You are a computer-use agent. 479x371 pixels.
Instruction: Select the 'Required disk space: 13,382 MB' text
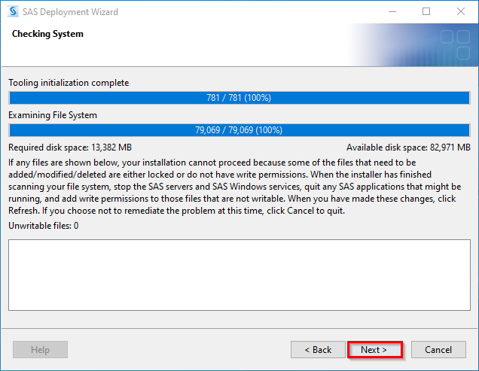click(70, 147)
